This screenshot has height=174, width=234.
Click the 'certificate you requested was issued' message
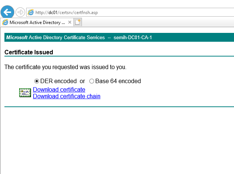tap(65, 67)
